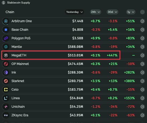The image size is (147, 123).
Task: Click the Base Chain blue square logo
Action: pos(6,30)
